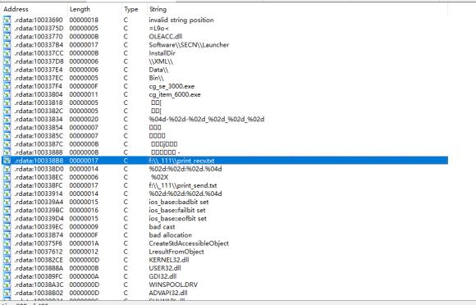Screen dimensions: 476x305
Task: Select the InstallDir string row
Action: tap(225, 53)
